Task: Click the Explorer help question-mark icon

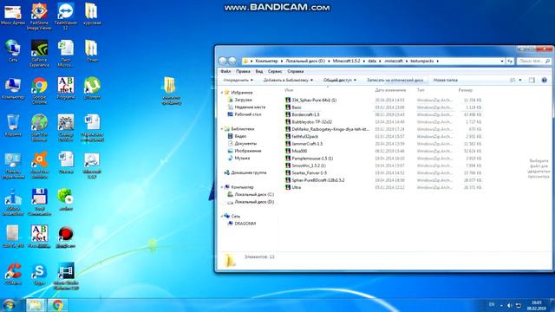Action: point(545,81)
